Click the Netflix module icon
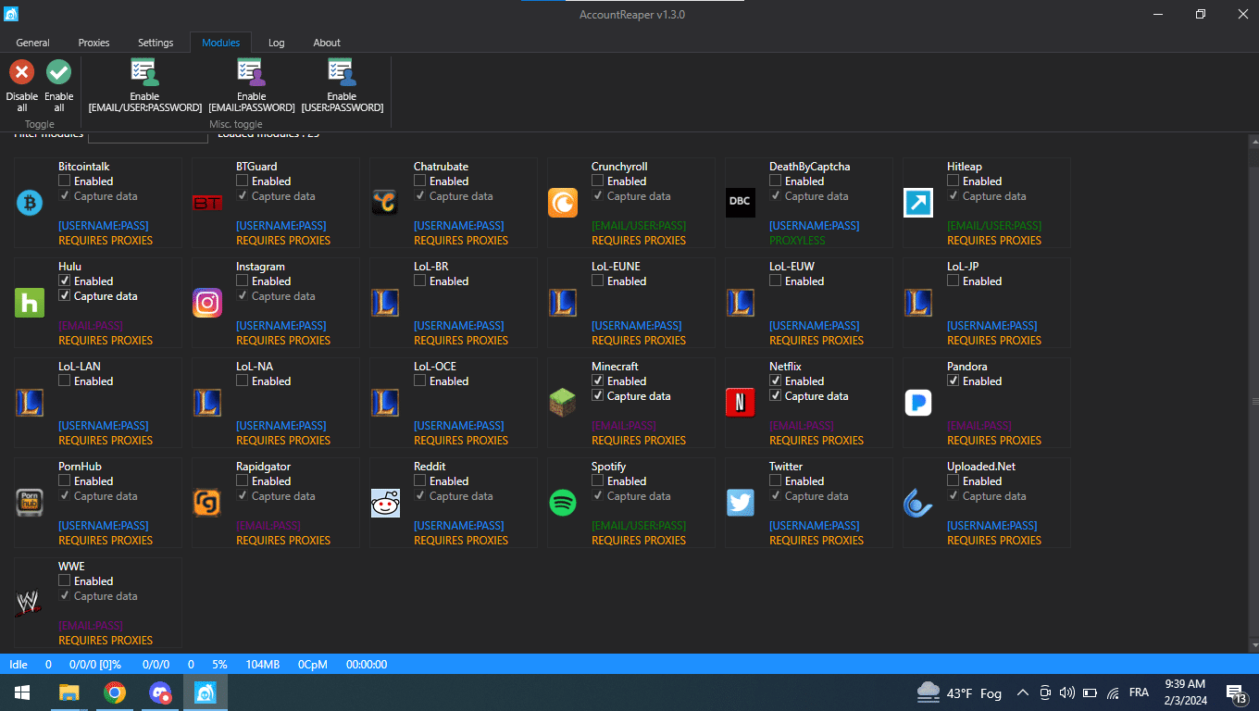 pyautogui.click(x=741, y=403)
